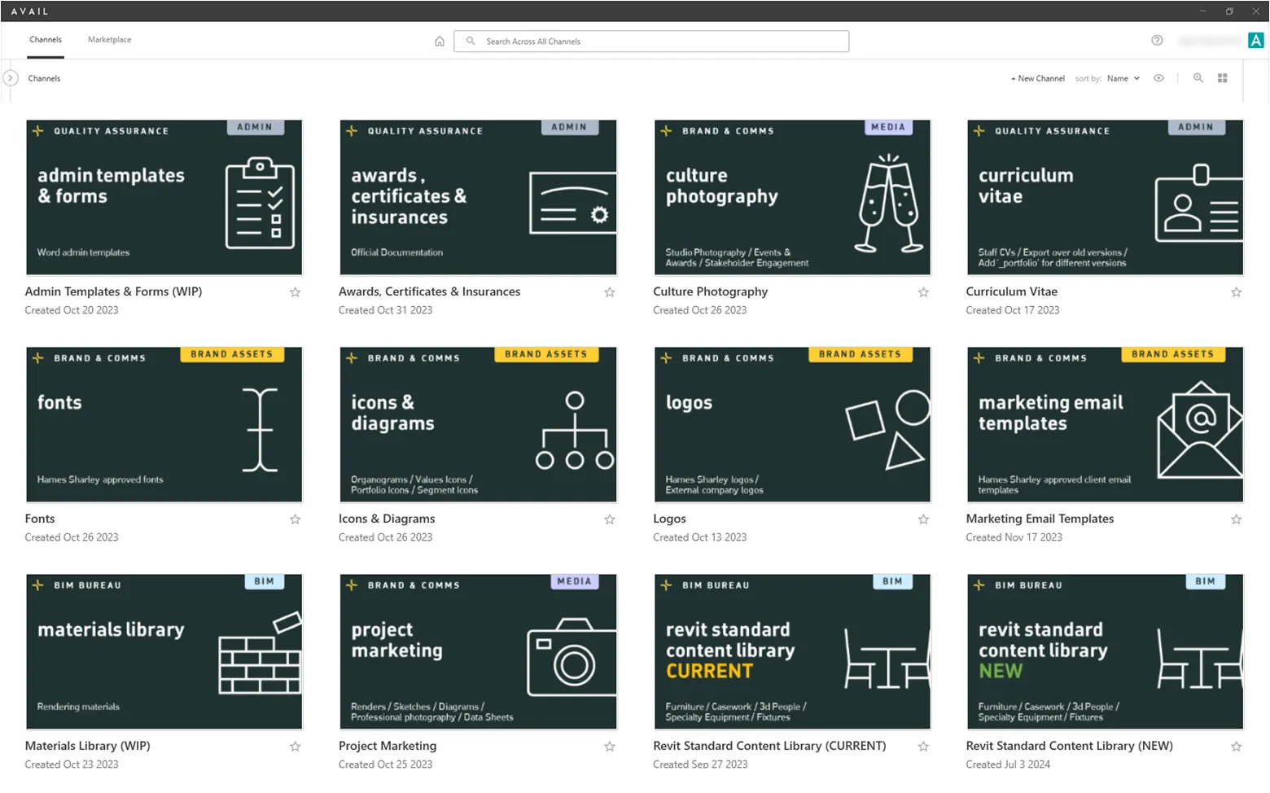The height and width of the screenshot is (793, 1270).
Task: Favorite the Fonts channel
Action: [x=296, y=519]
